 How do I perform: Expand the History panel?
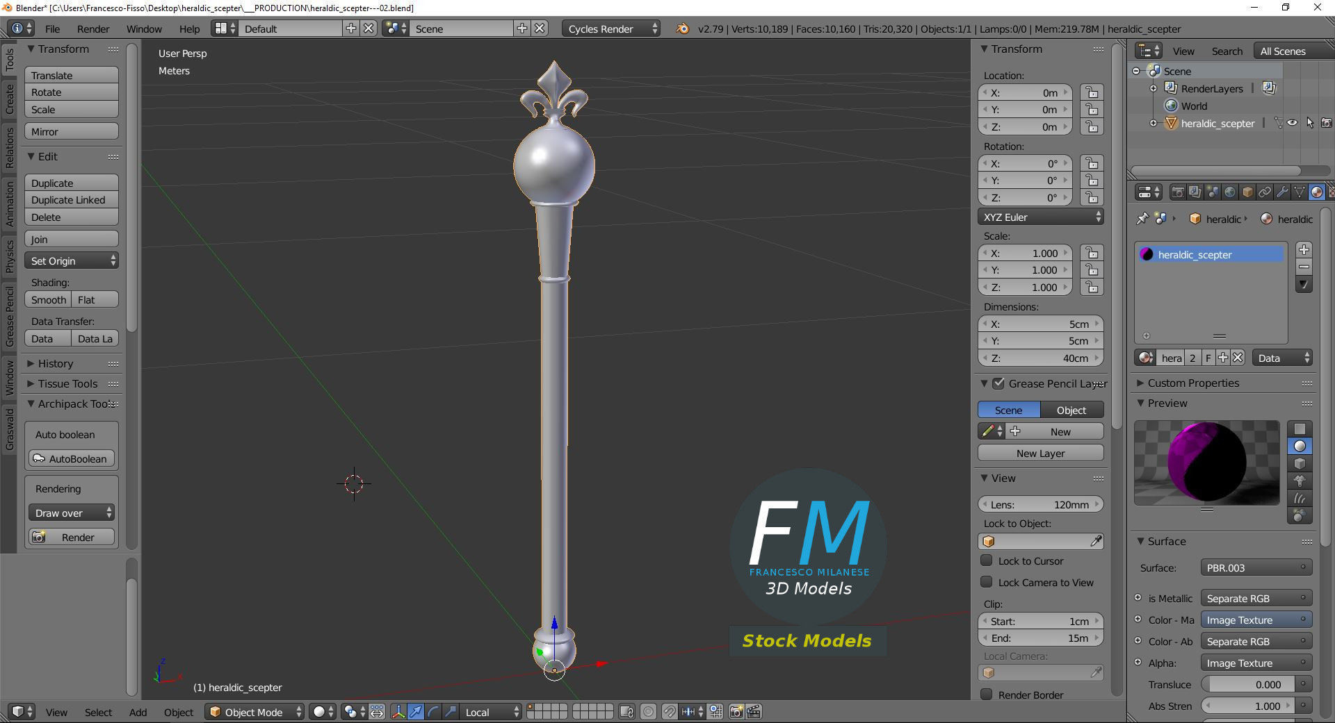[54, 363]
